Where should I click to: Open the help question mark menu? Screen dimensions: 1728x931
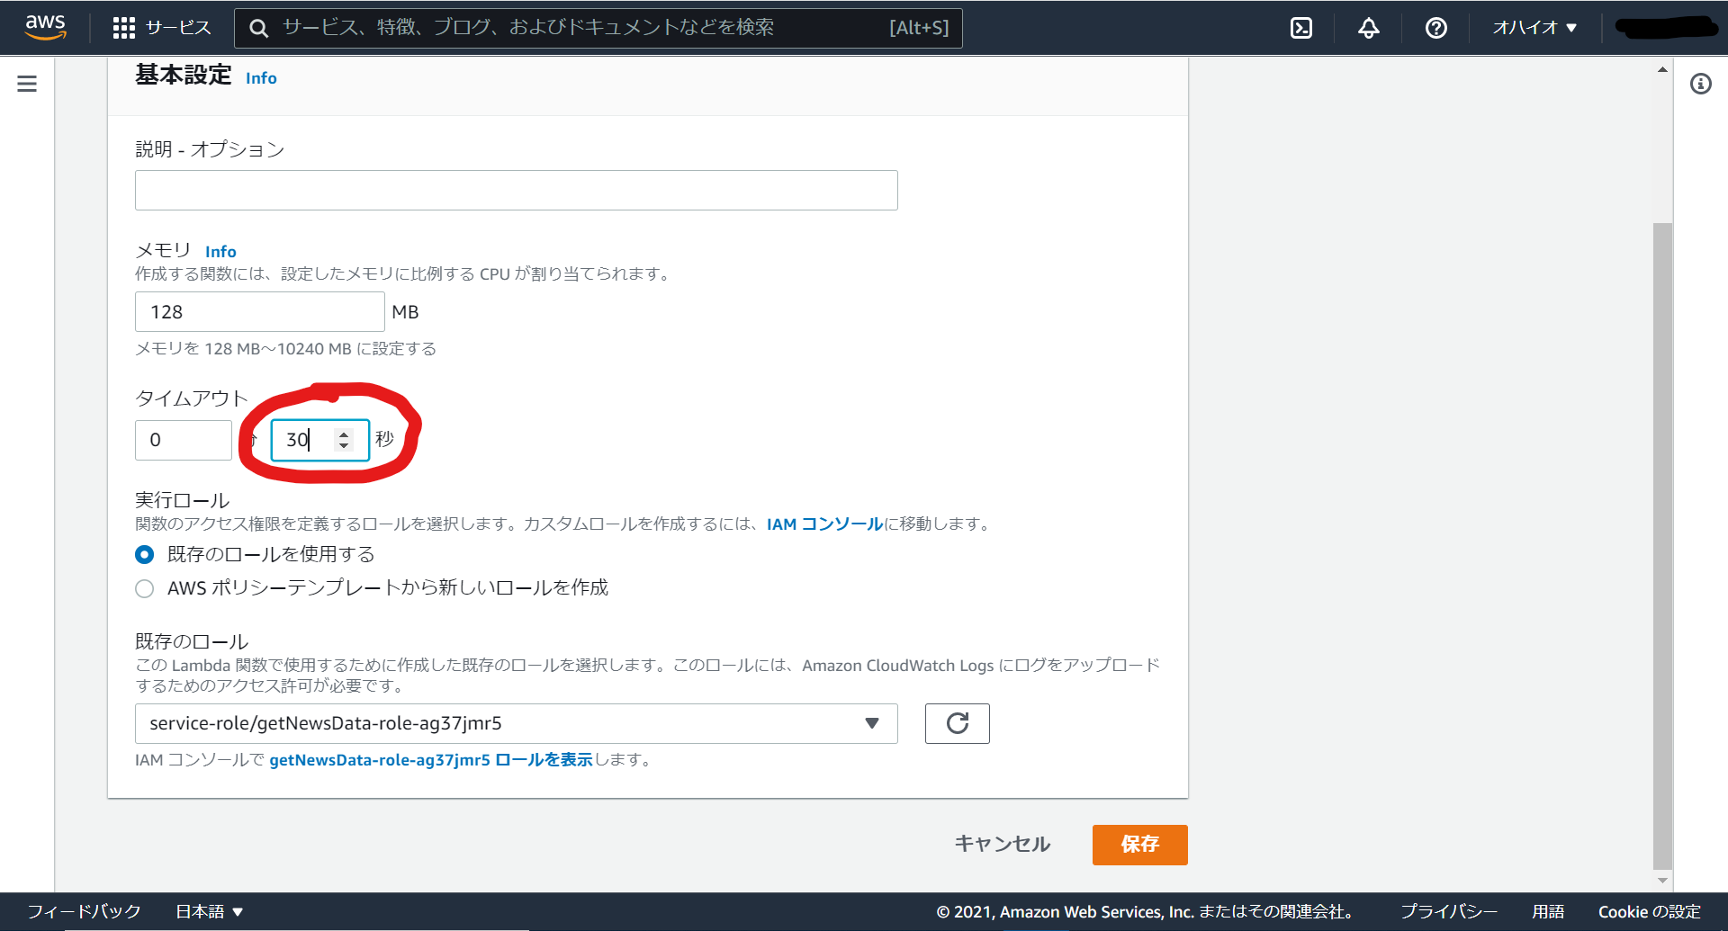click(x=1436, y=28)
